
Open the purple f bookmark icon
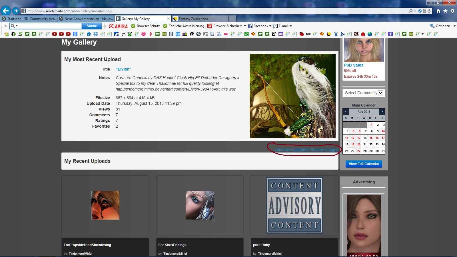(x=390, y=34)
